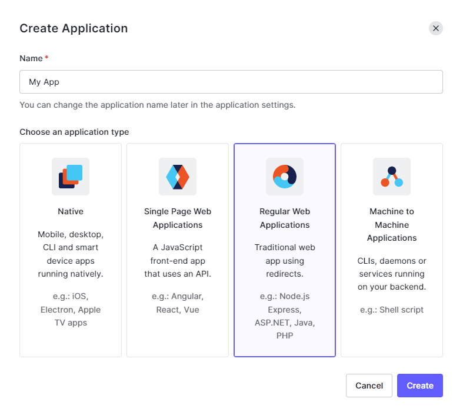Cancel application creation
The height and width of the screenshot is (415, 463).
(369, 386)
